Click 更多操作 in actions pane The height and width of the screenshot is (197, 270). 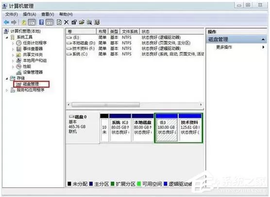(x=224, y=47)
